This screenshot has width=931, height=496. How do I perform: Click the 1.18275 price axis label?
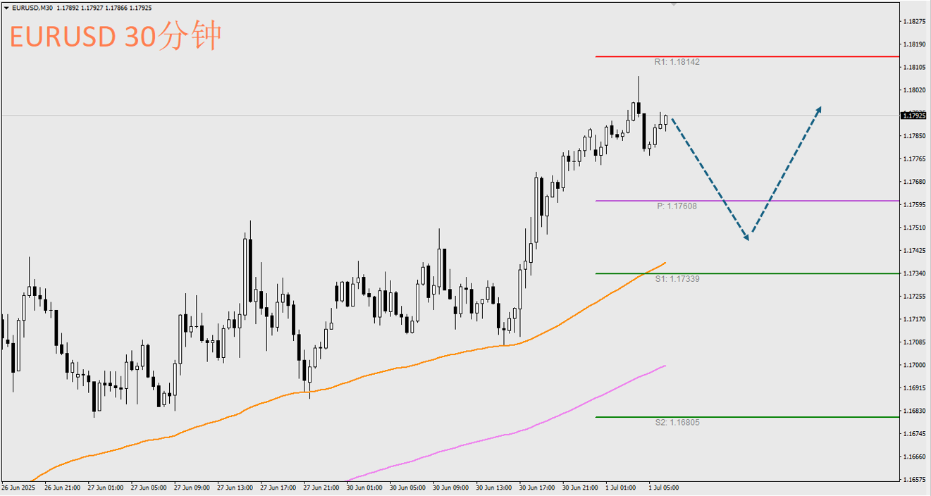pos(914,22)
